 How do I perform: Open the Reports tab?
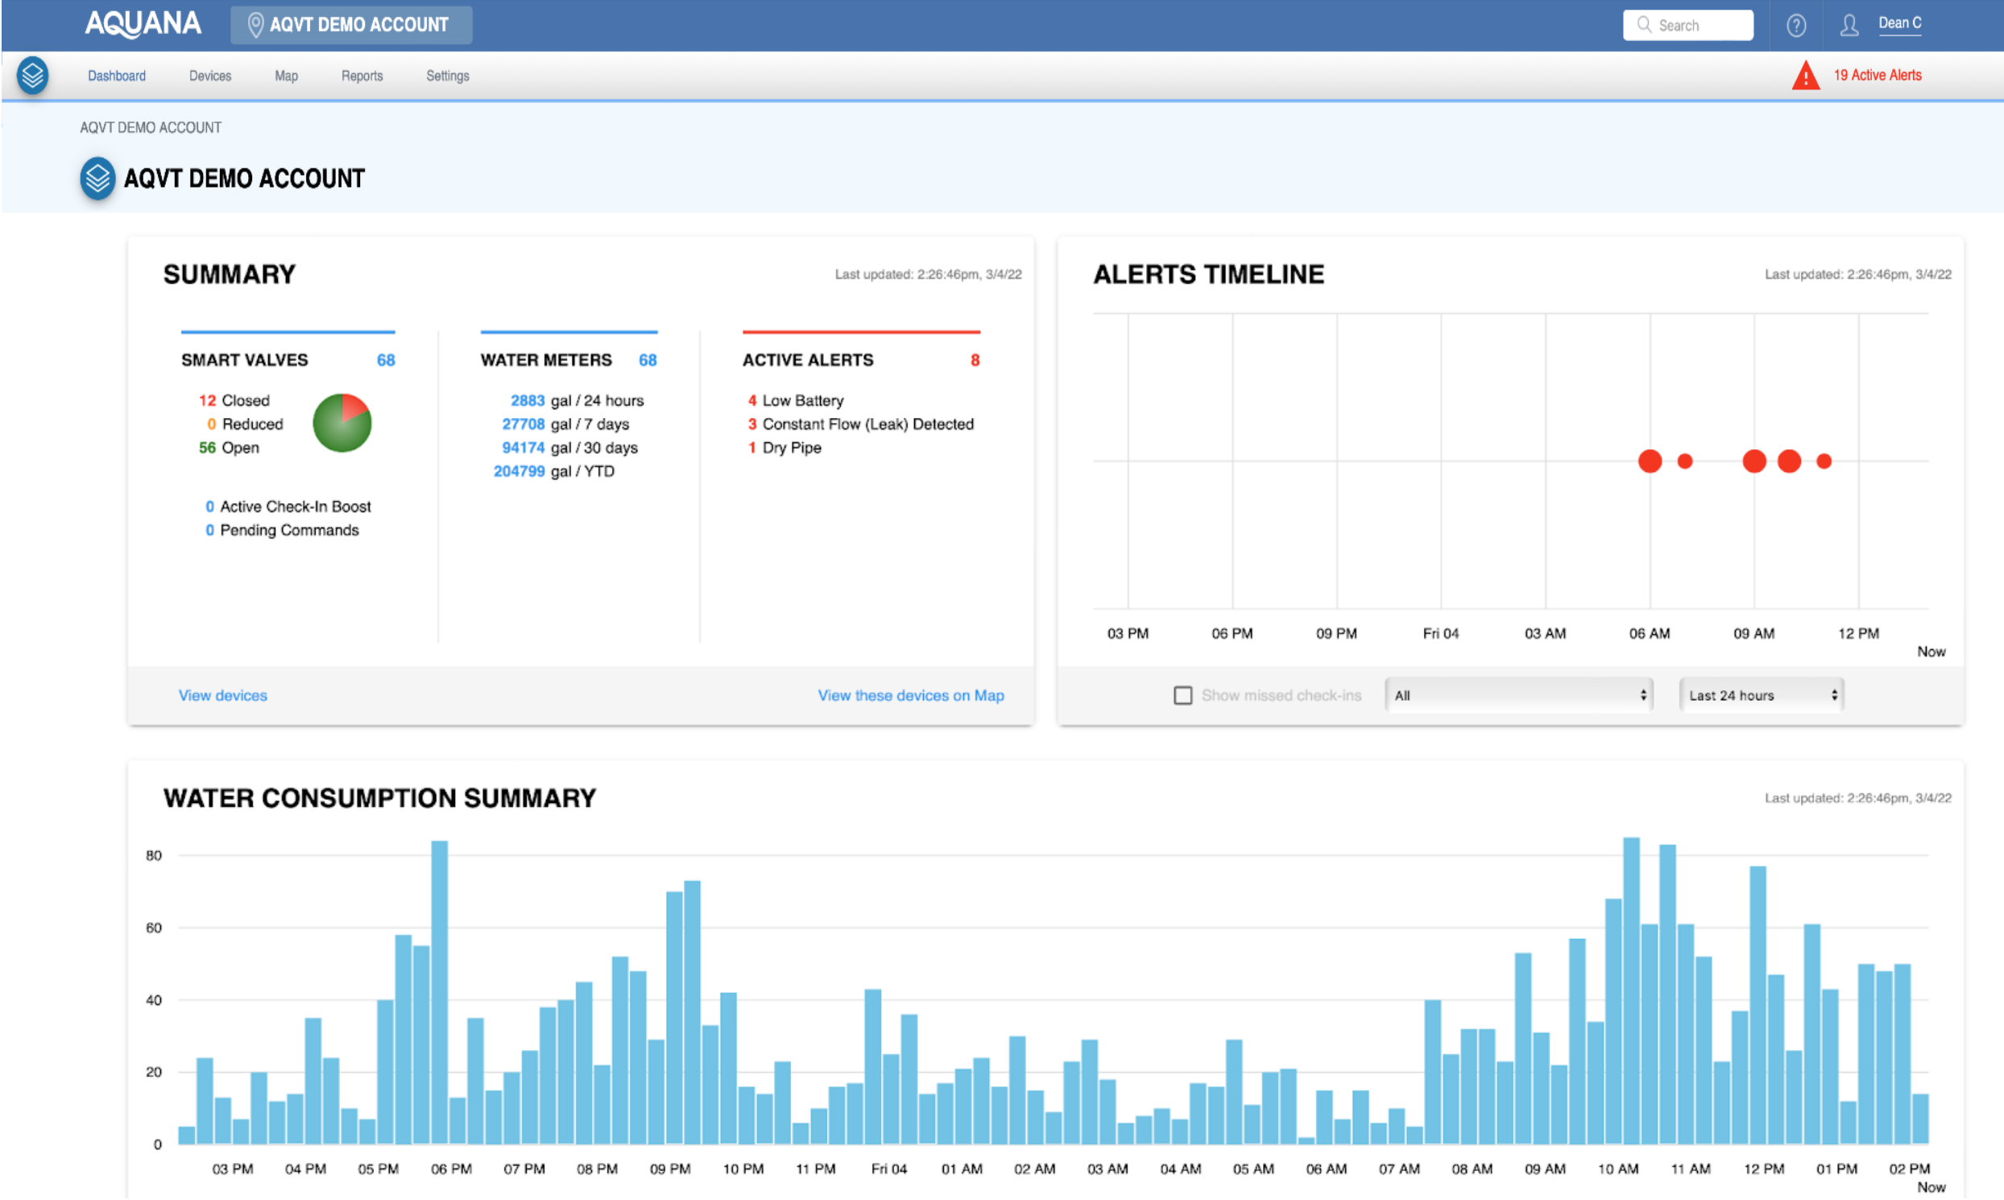pos(362,76)
